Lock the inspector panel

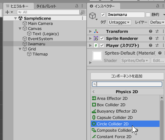click(x=158, y=6)
